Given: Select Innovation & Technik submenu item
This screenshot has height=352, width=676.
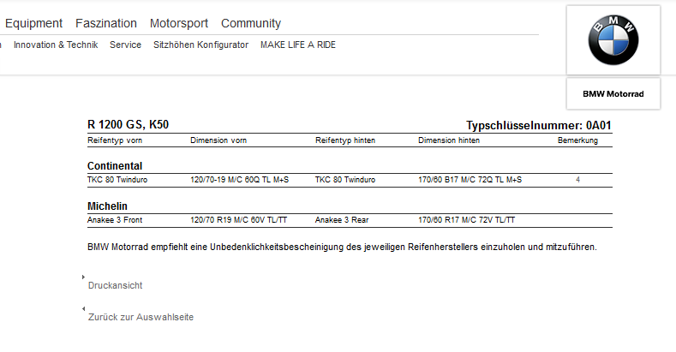Looking at the screenshot, I should click(x=56, y=45).
